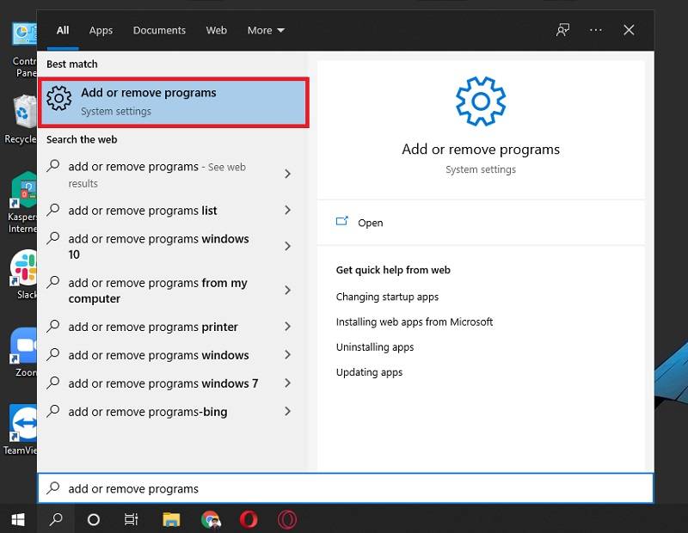Switch to the Apps tab
688x533 pixels.
pyautogui.click(x=101, y=30)
